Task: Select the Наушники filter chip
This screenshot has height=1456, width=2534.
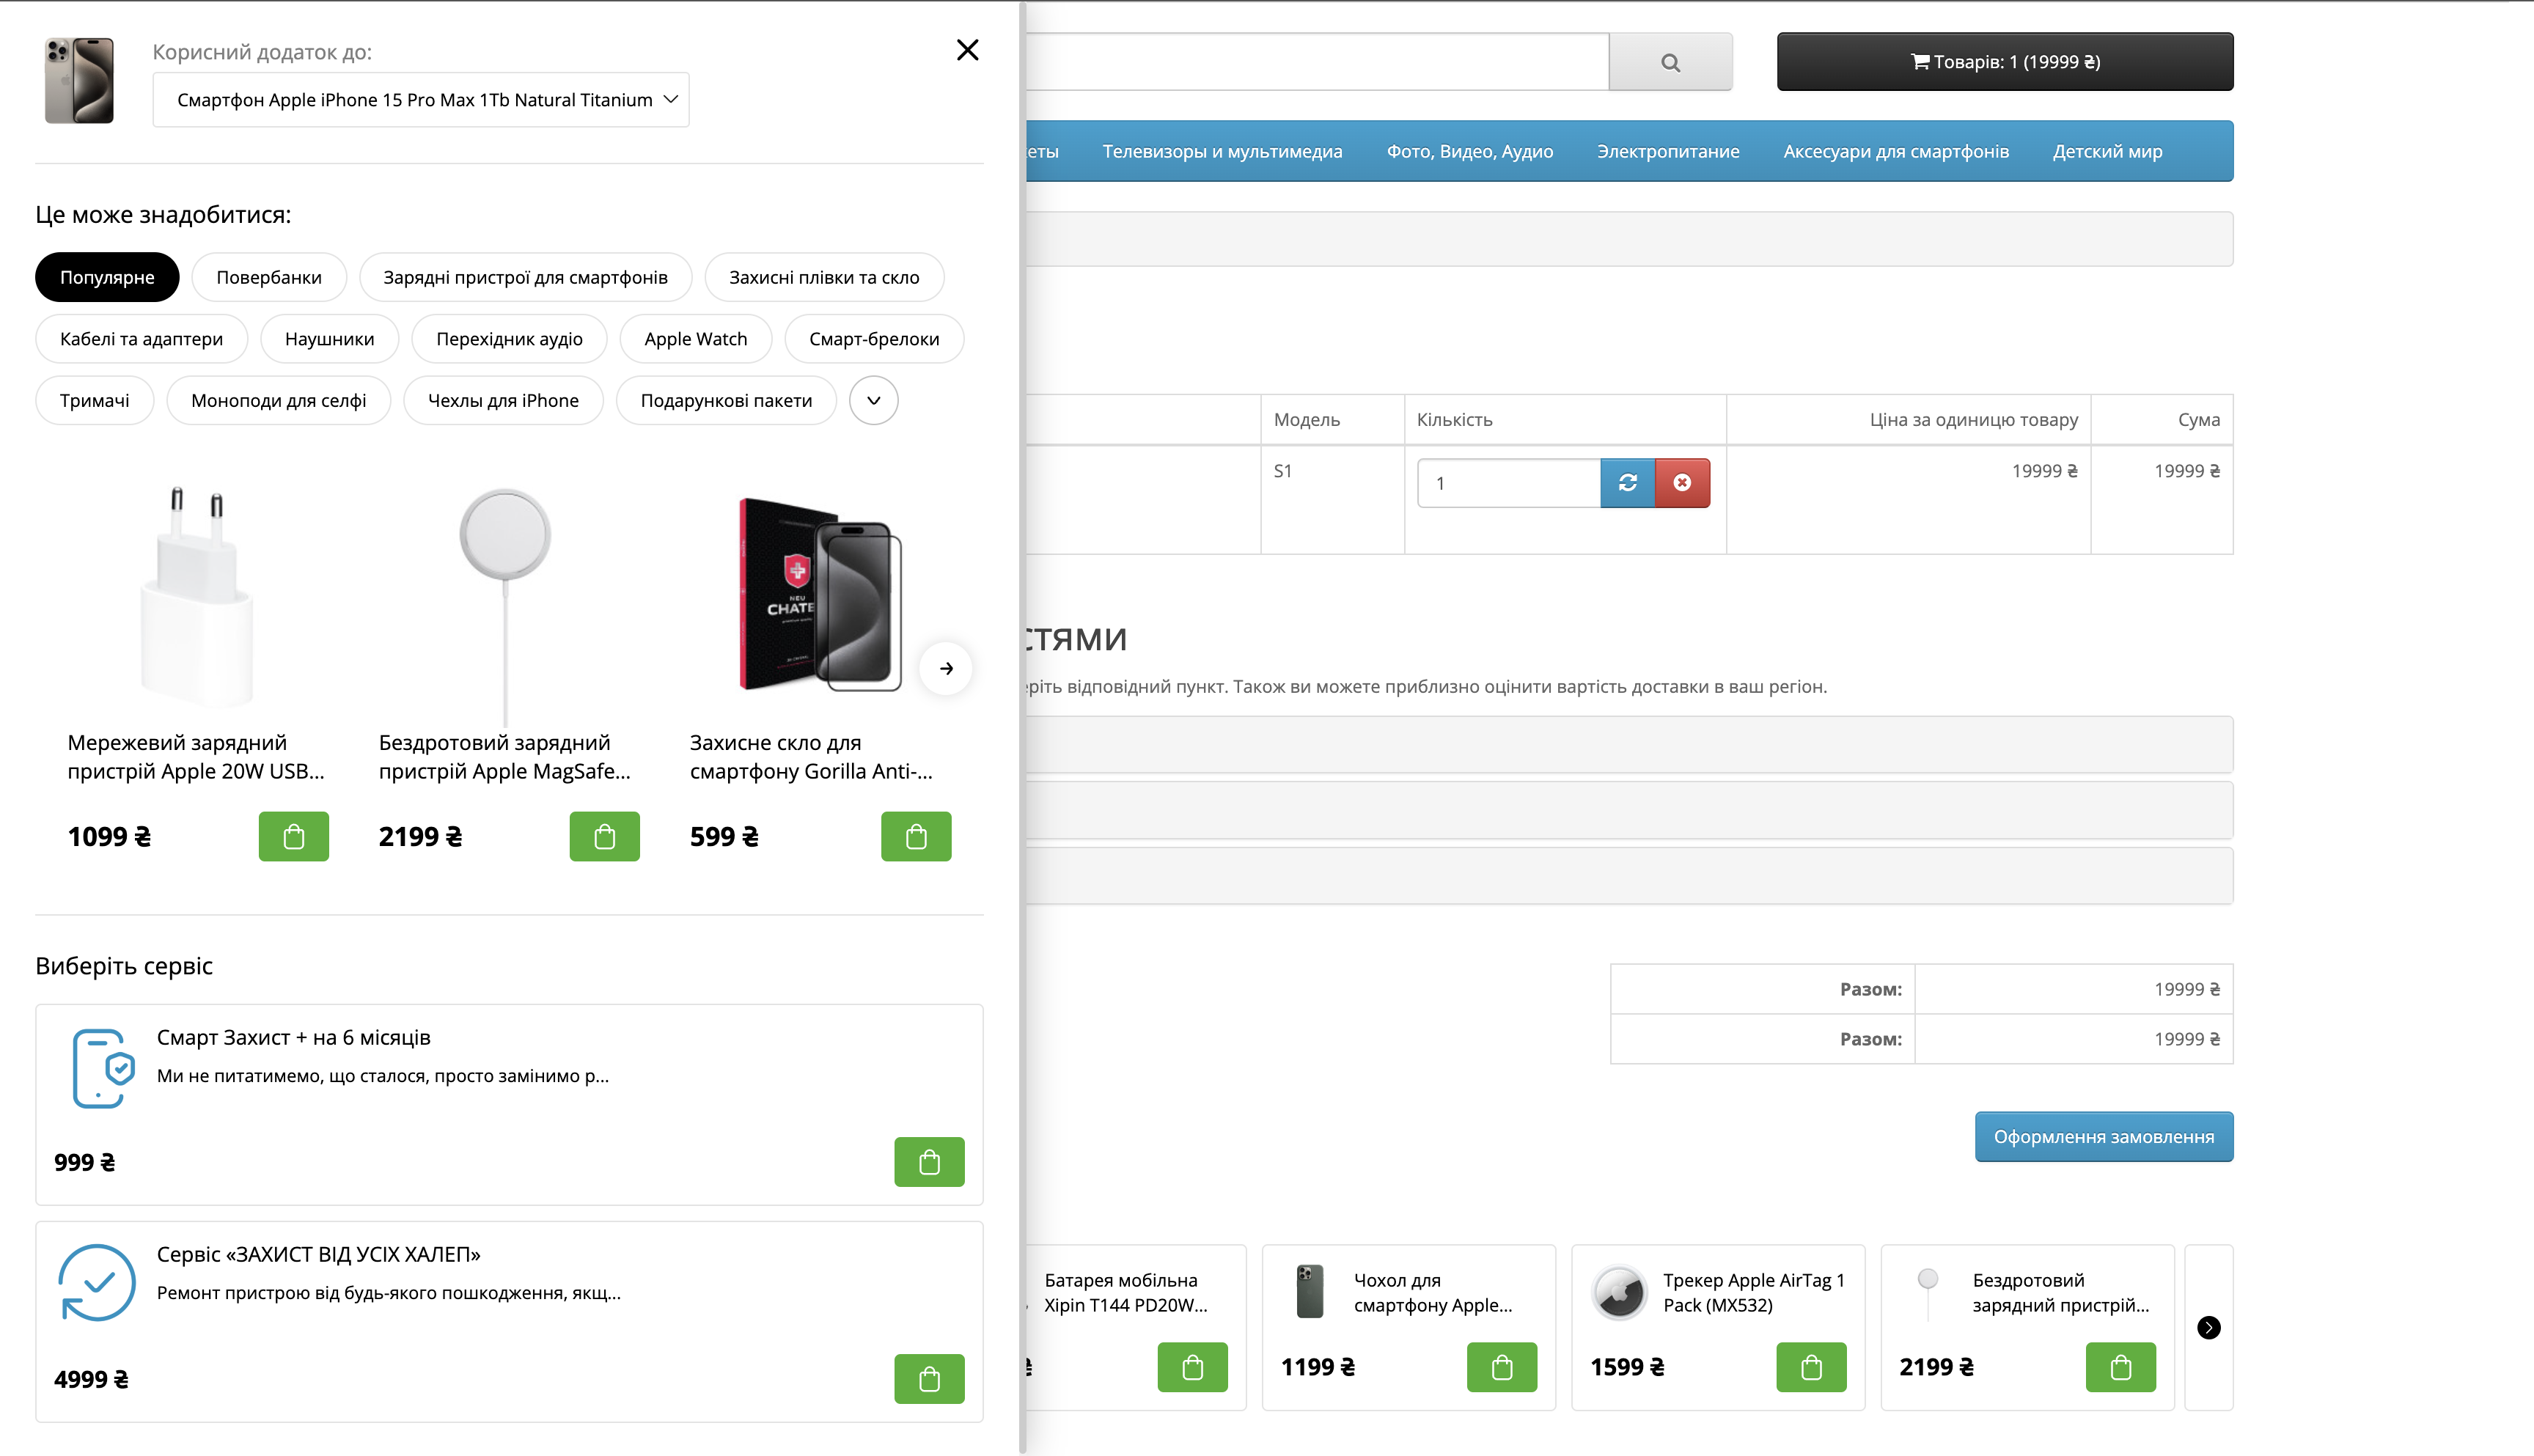Action: [329, 339]
